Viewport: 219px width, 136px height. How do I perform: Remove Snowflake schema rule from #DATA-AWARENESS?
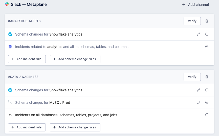(x=207, y=90)
